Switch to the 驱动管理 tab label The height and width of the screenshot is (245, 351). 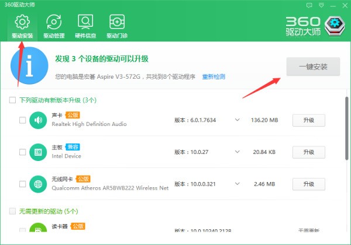click(x=54, y=36)
